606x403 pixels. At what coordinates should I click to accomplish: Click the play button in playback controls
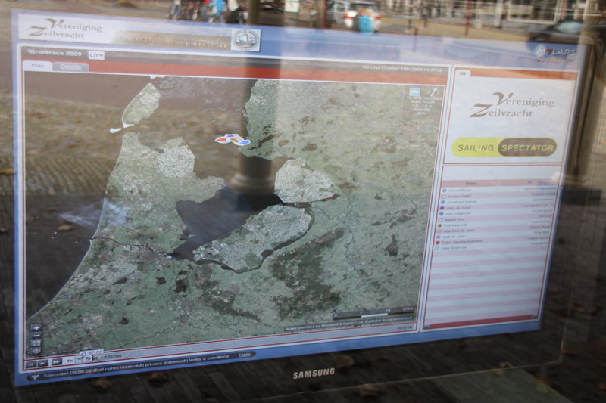(43, 363)
